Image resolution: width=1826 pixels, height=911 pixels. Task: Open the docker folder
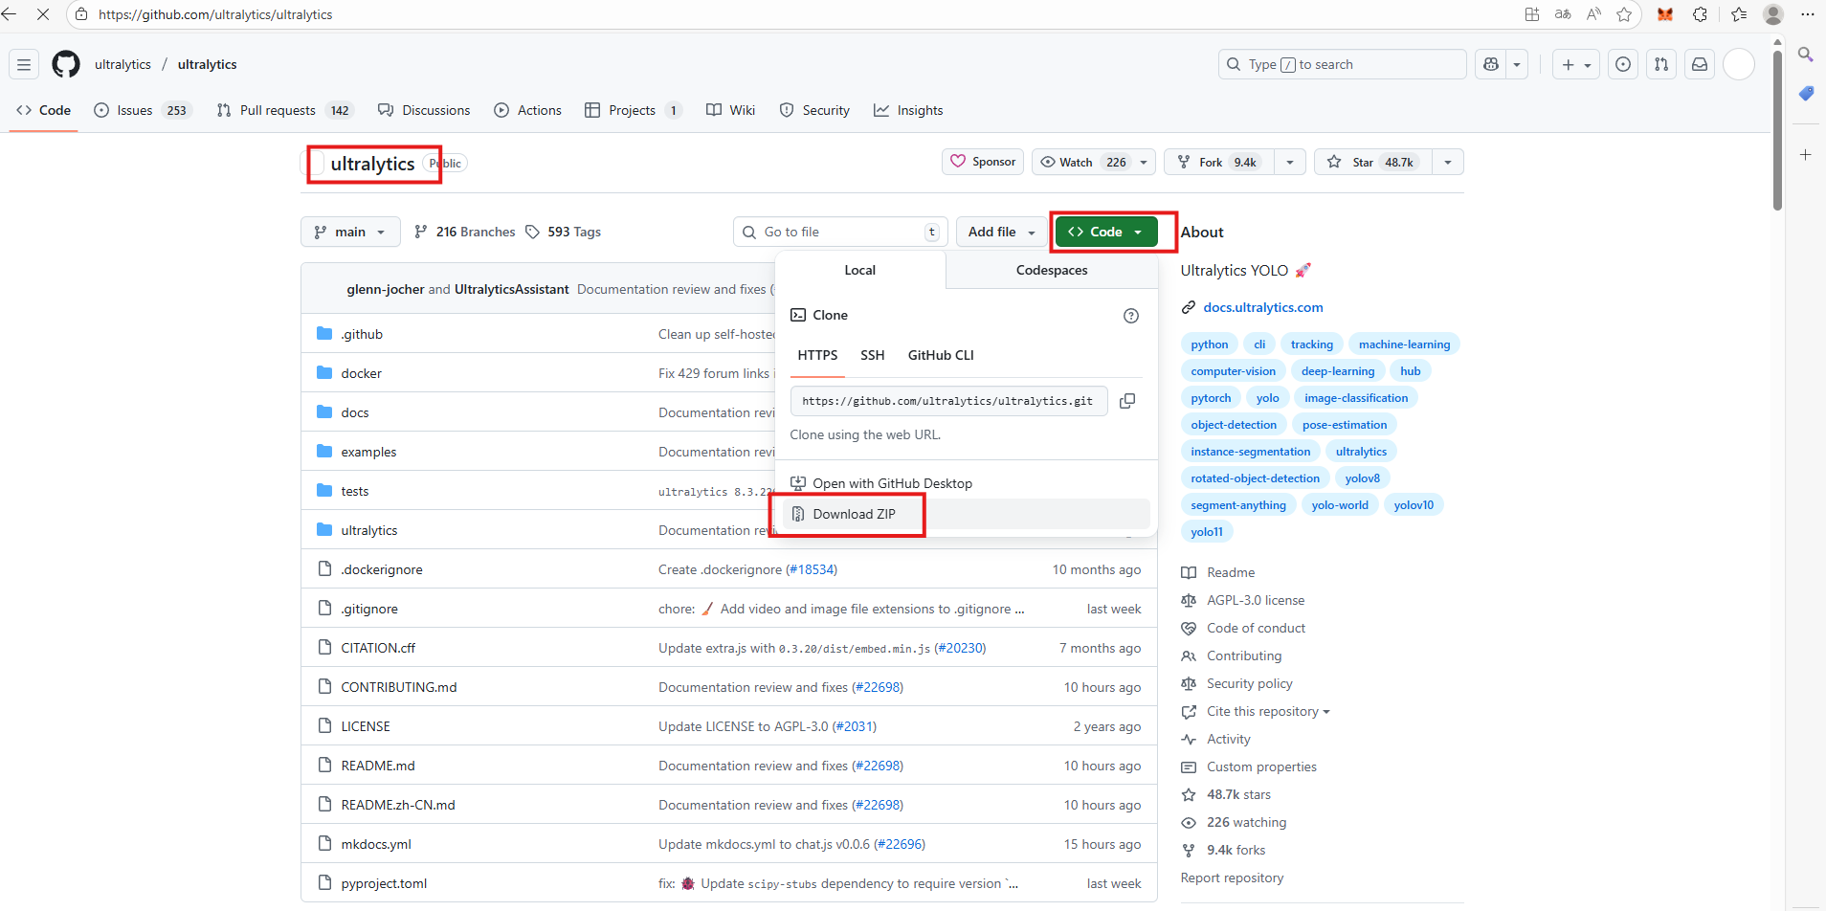[361, 373]
